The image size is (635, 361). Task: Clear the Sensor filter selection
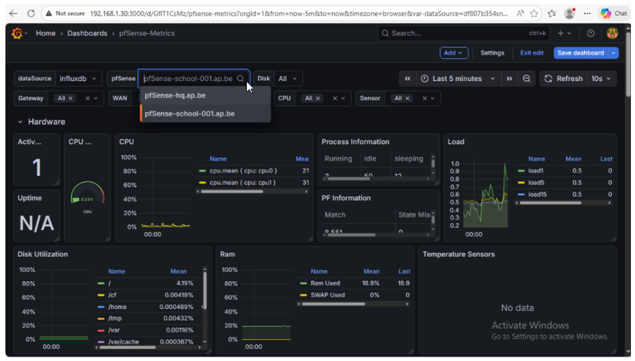tap(425, 98)
